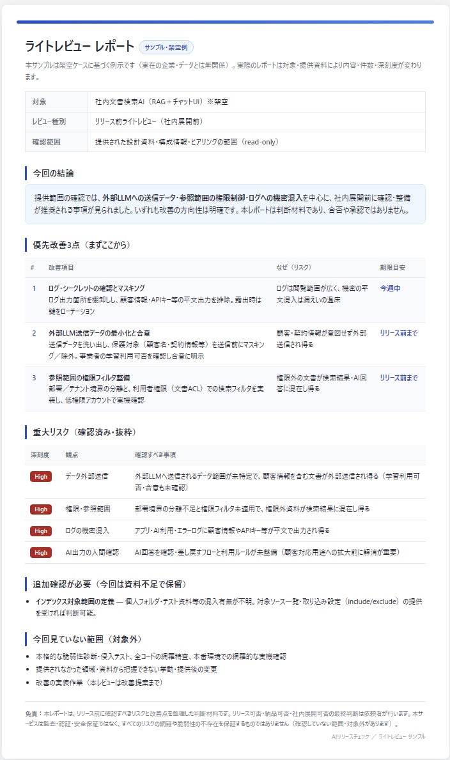
Task: Click the 改善の実装作業 bullet item
Action: click(100, 683)
